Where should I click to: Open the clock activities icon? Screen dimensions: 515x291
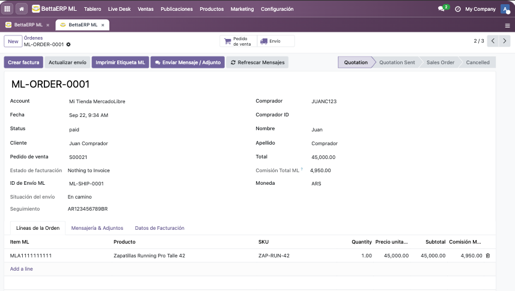(x=457, y=9)
